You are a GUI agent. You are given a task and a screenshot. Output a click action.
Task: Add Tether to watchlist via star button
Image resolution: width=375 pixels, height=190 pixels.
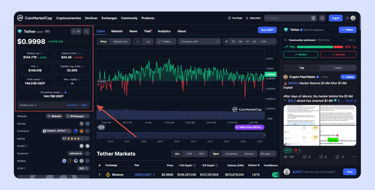(76, 31)
